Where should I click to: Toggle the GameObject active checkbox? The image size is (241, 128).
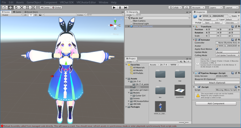(x=200, y=16)
